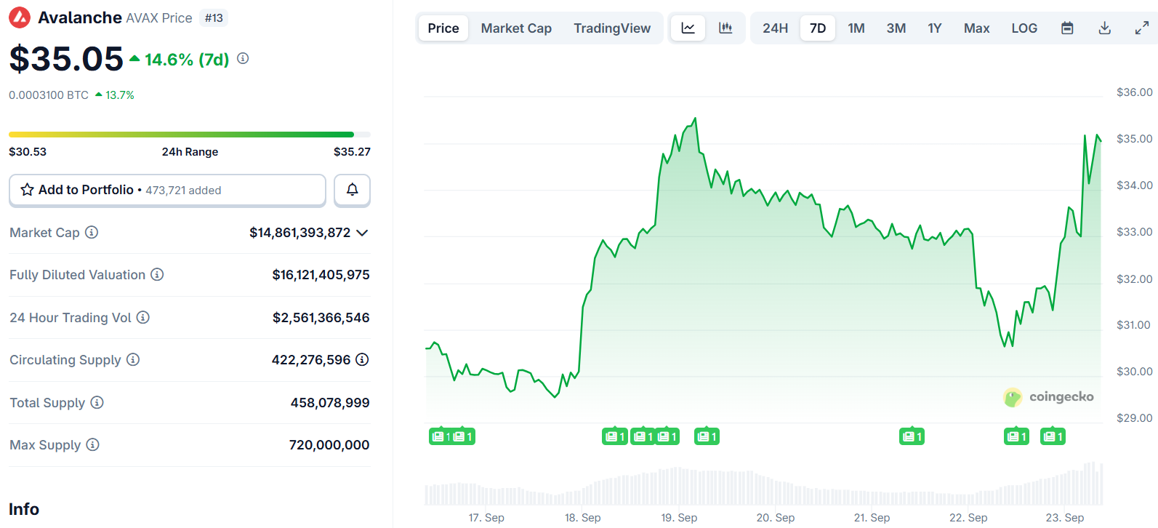Click the $36.00 price axis label
Screen dimensions: 1158x528
click(x=1135, y=92)
